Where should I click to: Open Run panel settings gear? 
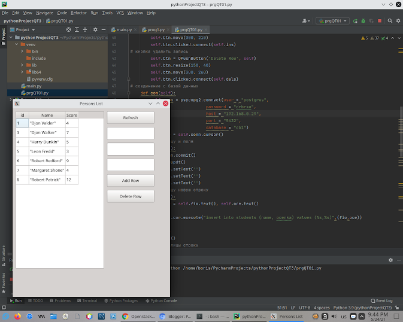(390, 260)
